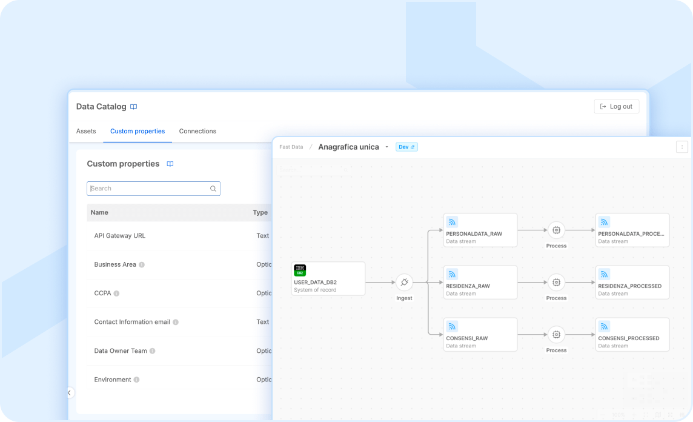Screen dimensions: 693x422
Task: Select the Ingest plug node icon
Action: (x=404, y=282)
